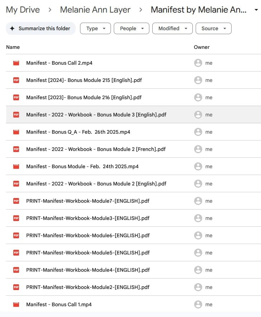The width and height of the screenshot is (261, 317).
Task: Expand the current folder breadcrumb dropdown arrow
Action: 256,10
